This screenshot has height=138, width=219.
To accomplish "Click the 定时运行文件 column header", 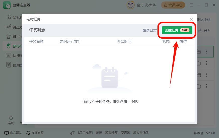I will click(x=71, y=41).
